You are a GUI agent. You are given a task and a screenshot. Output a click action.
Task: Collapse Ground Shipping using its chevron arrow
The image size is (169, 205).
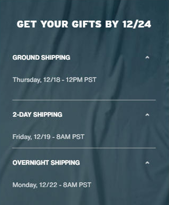147,57
